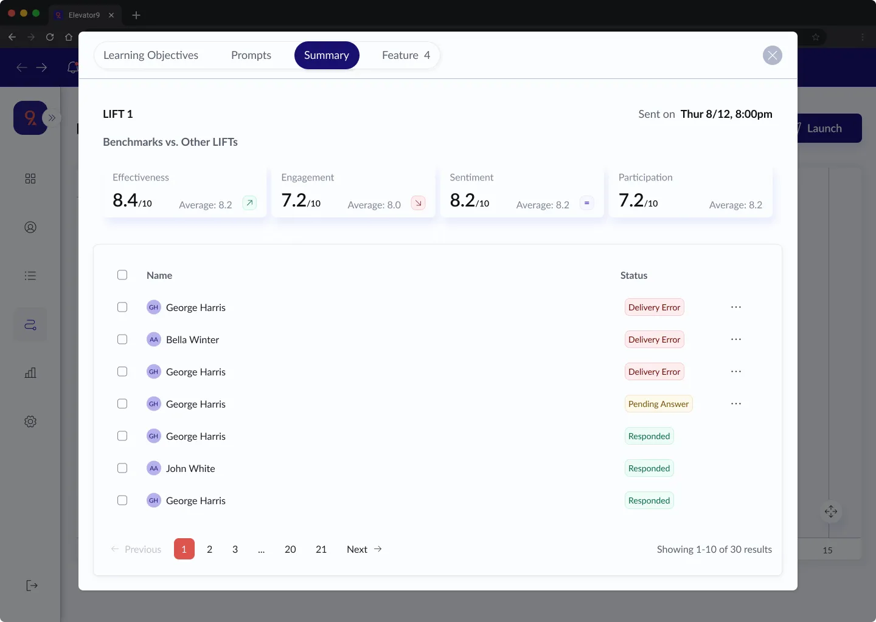The image size is (876, 622).
Task: Open the analytics bar chart sidebar icon
Action: coord(30,373)
